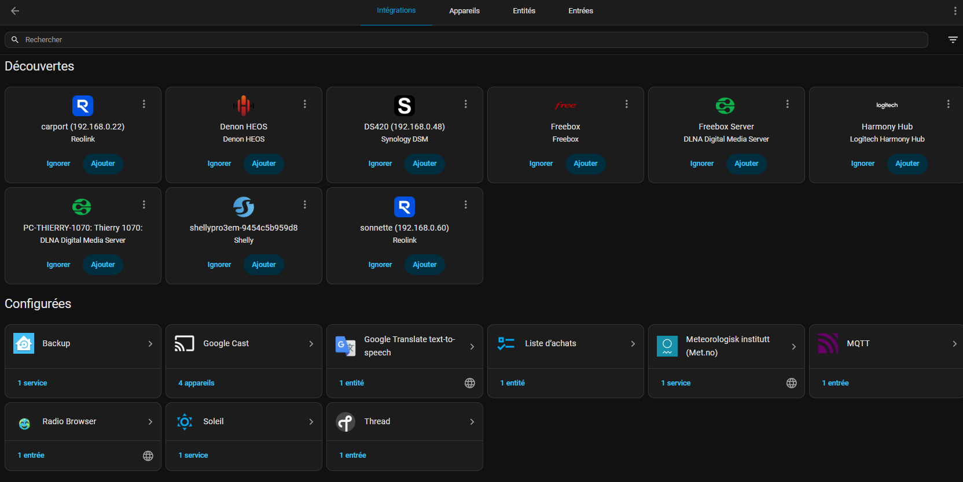Image resolution: width=963 pixels, height=482 pixels.
Task: Click globe icon on Met.no card
Action: pyautogui.click(x=792, y=383)
